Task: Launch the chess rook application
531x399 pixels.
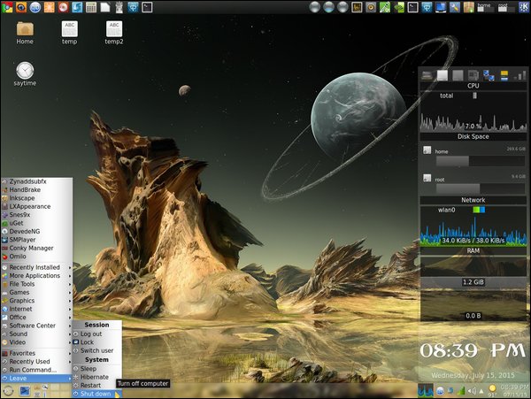Action: pos(119,7)
